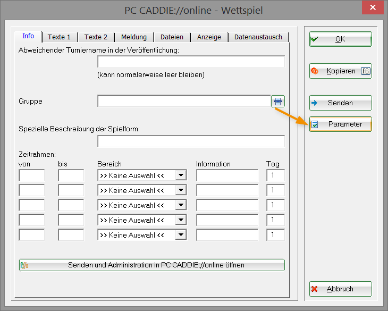
Task: Click the OK button
Action: tap(341, 39)
